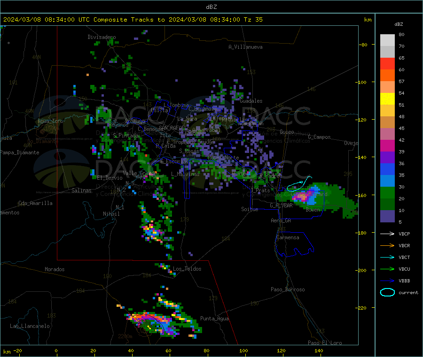423x357 pixels.
Task: Click the green VBCU arrow in legend
Action: click(387, 269)
